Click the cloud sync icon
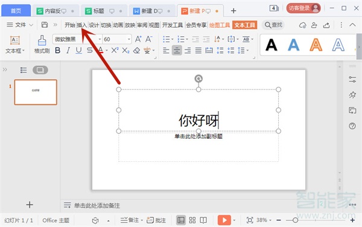This screenshot has height=227, width=362. click(302, 25)
